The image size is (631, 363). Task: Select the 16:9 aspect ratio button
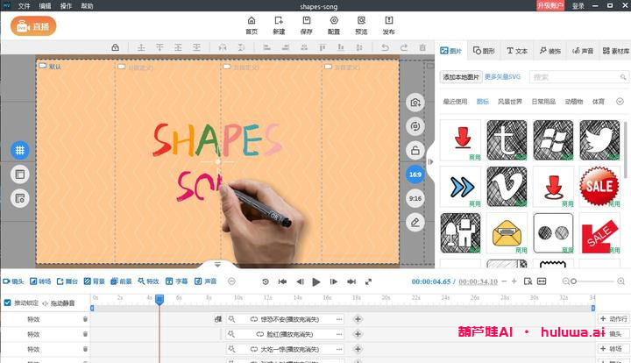(x=415, y=174)
